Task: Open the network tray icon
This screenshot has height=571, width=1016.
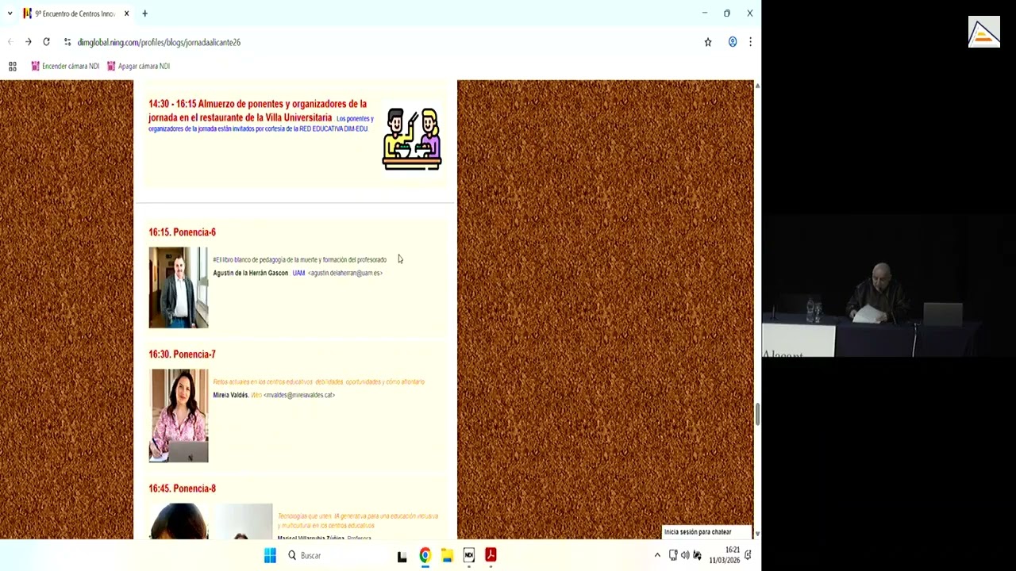Action: click(x=673, y=555)
